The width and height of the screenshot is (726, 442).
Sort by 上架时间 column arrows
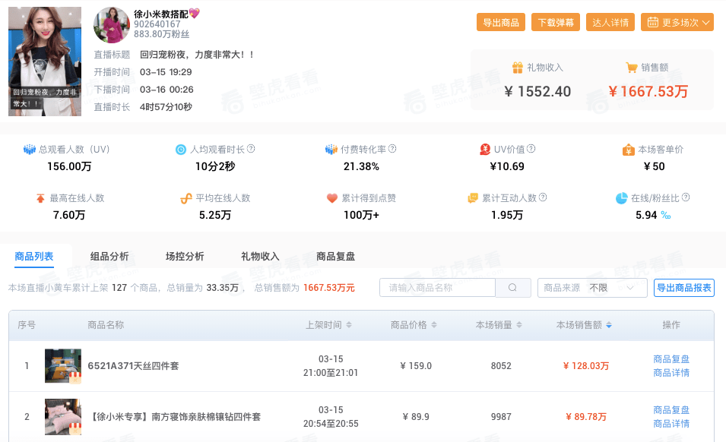pyautogui.click(x=349, y=325)
